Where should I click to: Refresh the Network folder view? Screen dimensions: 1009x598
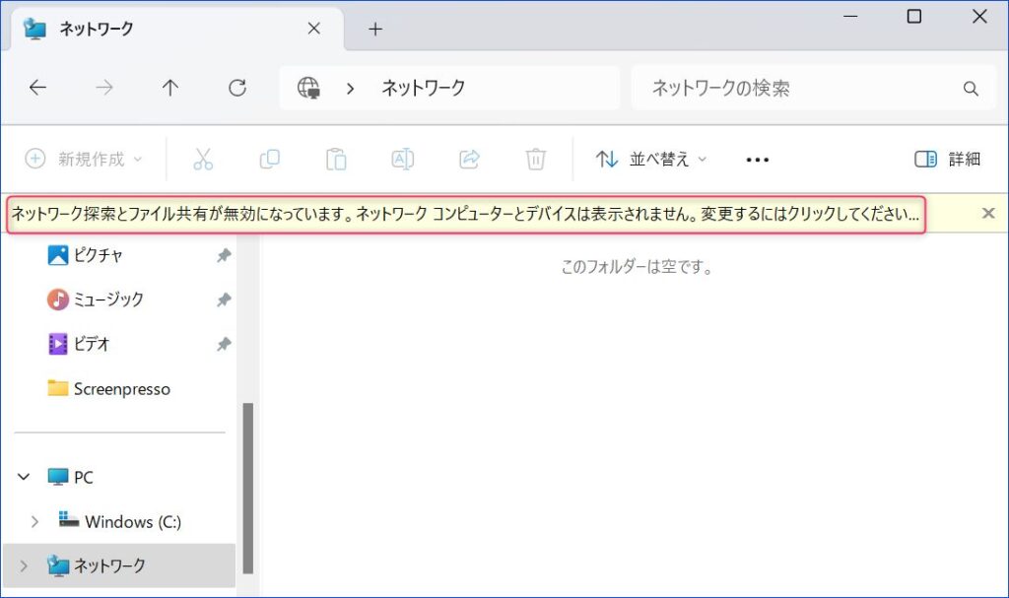click(236, 88)
